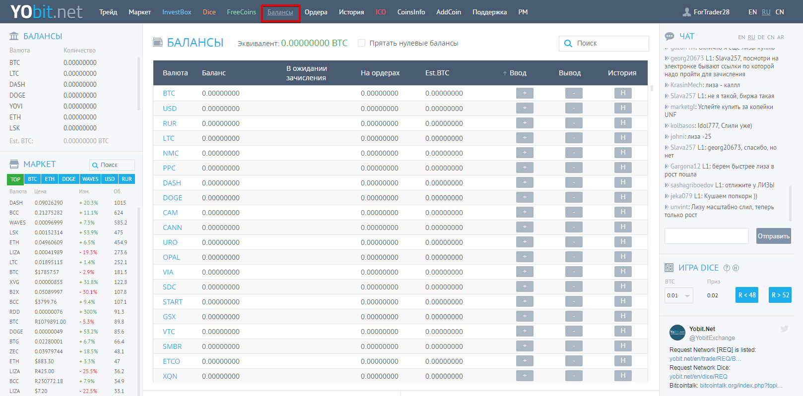Open the InvestBox menu item
This screenshot has width=803, height=396.
(177, 12)
